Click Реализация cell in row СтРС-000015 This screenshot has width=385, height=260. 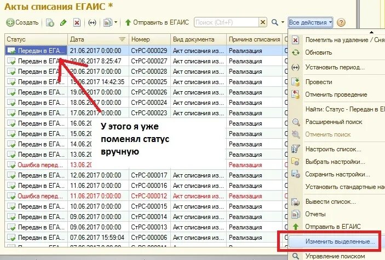[254, 206]
